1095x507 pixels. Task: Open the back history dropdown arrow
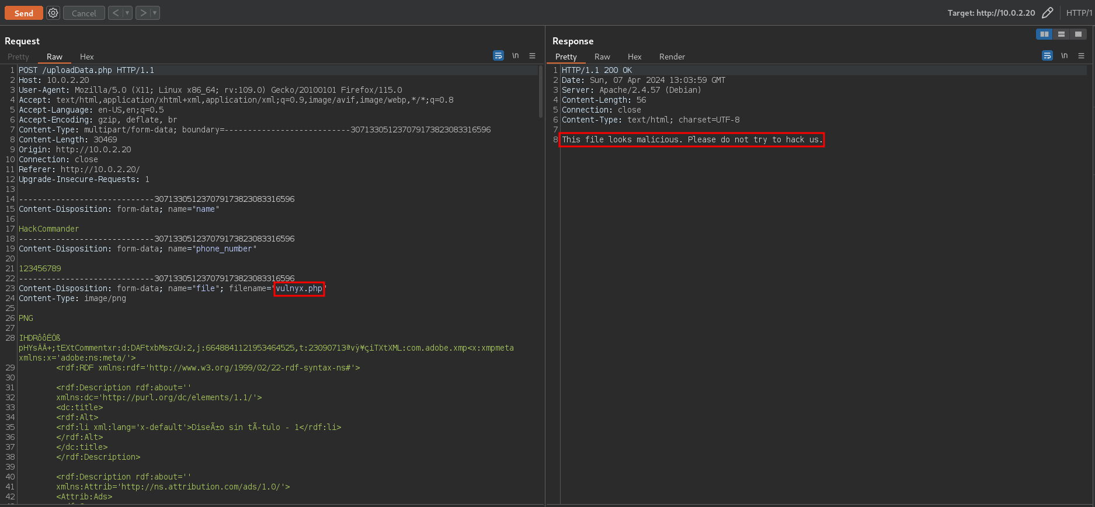click(127, 13)
